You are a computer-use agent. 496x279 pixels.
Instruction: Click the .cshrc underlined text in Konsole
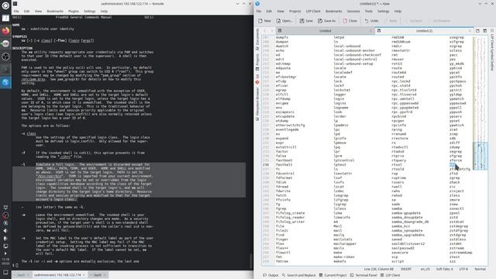tap(64, 157)
